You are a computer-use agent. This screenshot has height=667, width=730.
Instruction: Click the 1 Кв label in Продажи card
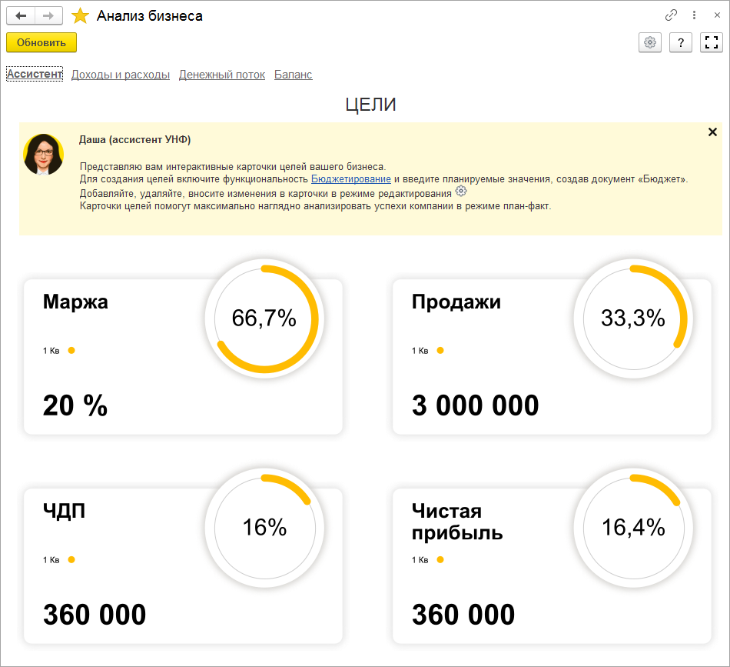coord(420,351)
